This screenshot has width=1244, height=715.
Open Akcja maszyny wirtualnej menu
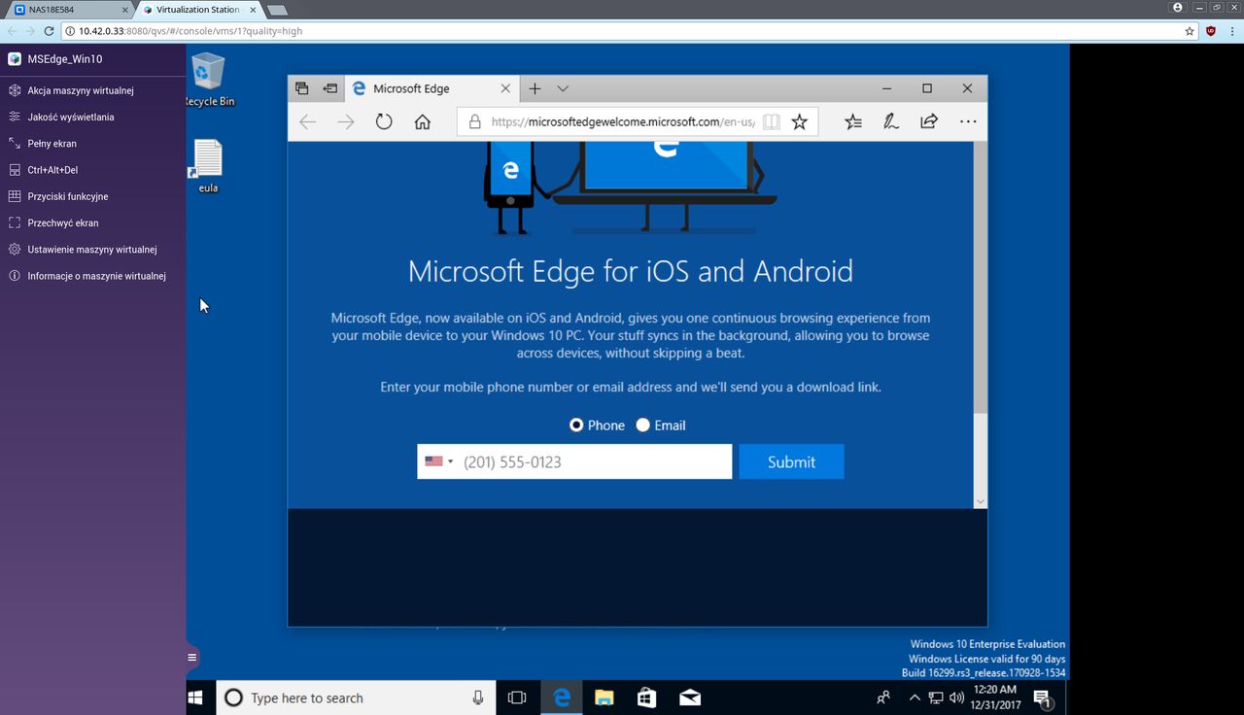81,90
